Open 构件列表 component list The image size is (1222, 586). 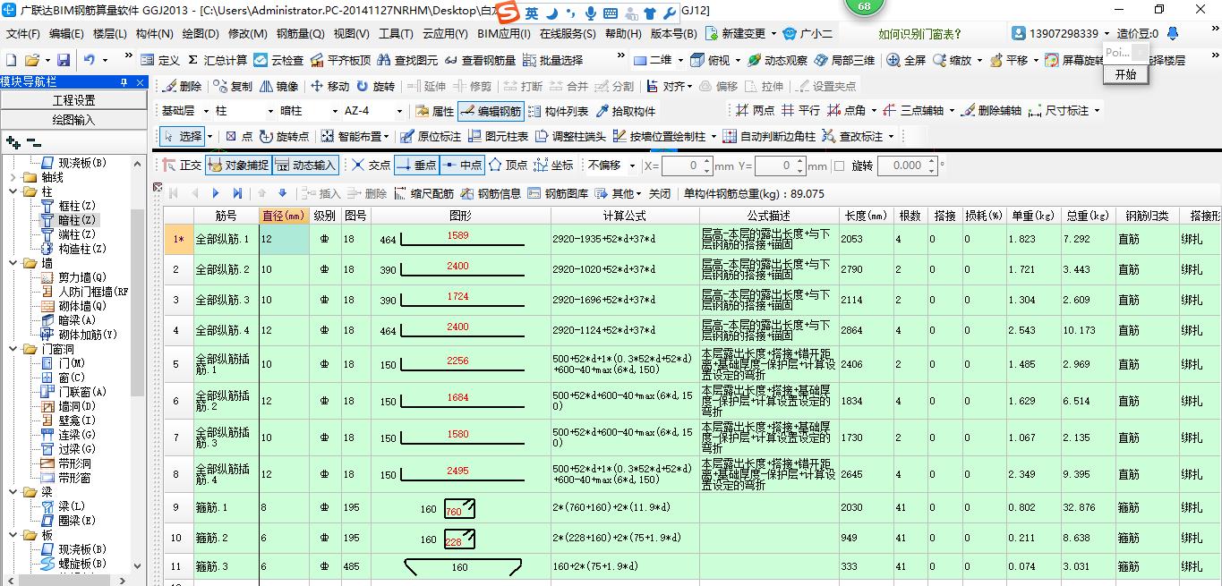tap(559, 111)
